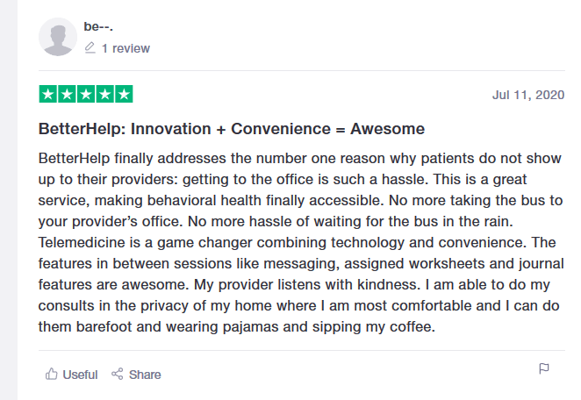Image resolution: width=581 pixels, height=400 pixels.
Task: Flag this review using the flag icon
Action: (544, 369)
